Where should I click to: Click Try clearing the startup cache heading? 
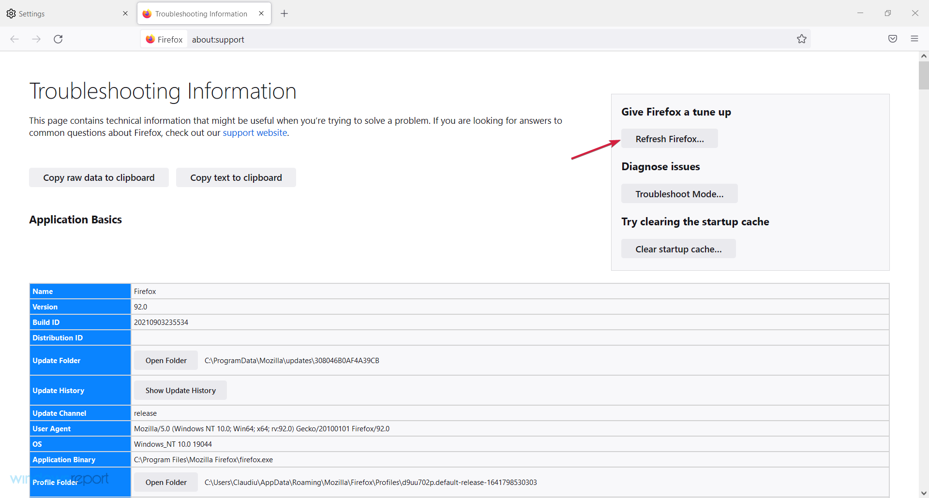coord(695,221)
